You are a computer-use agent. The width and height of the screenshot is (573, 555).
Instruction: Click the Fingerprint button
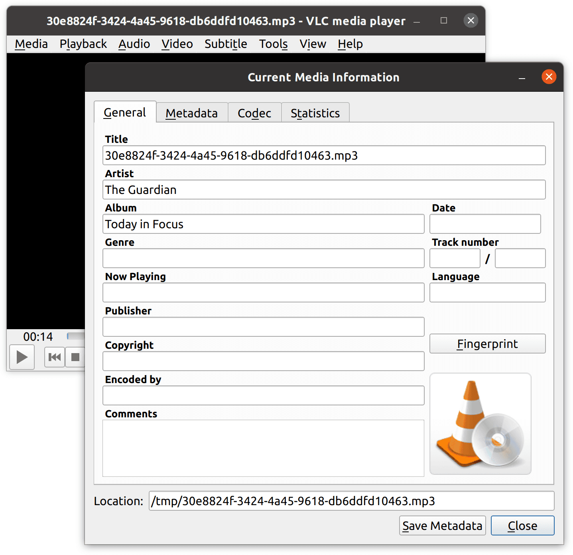(487, 344)
